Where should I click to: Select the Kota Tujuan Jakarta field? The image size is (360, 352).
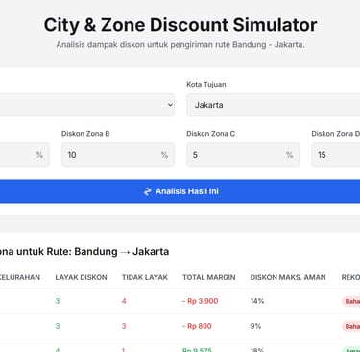274,105
